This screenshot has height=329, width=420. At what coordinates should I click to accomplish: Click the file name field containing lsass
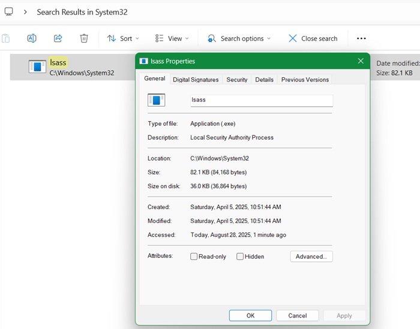pos(262,101)
